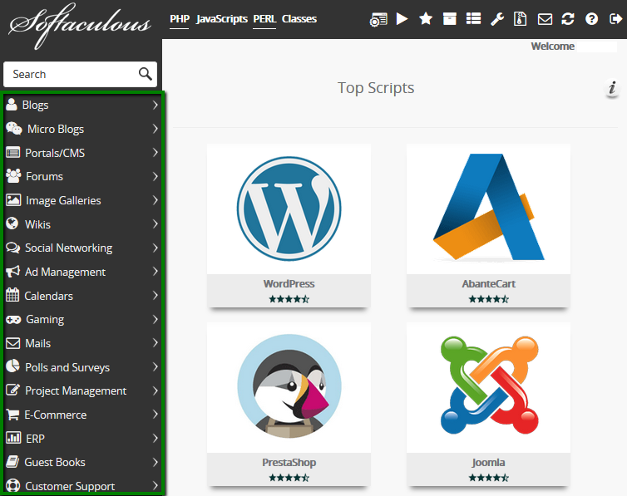The image size is (627, 496).
Task: Expand the Portals/CMS chevron
Action: point(156,152)
